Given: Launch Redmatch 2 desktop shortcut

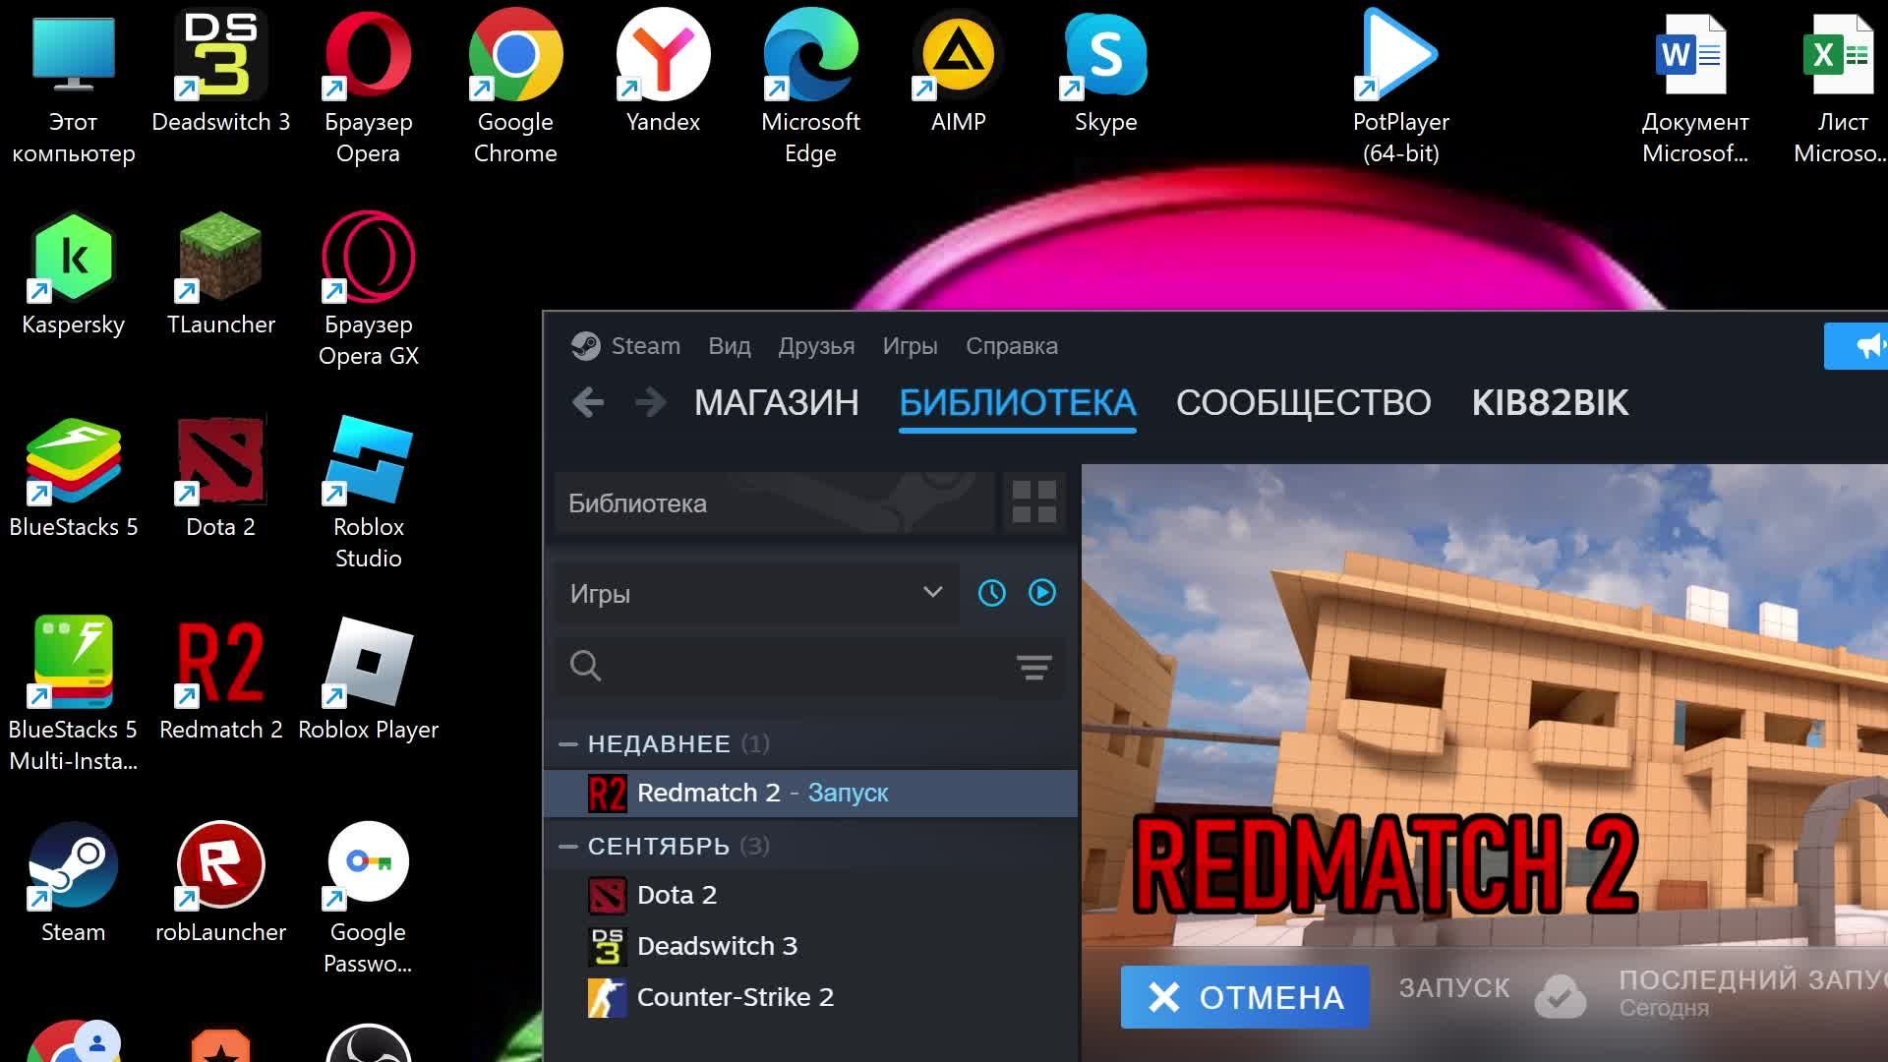Looking at the screenshot, I should [221, 678].
